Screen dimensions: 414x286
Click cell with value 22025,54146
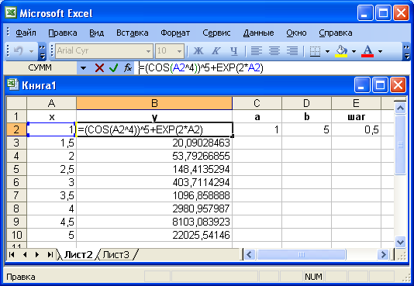coord(154,235)
